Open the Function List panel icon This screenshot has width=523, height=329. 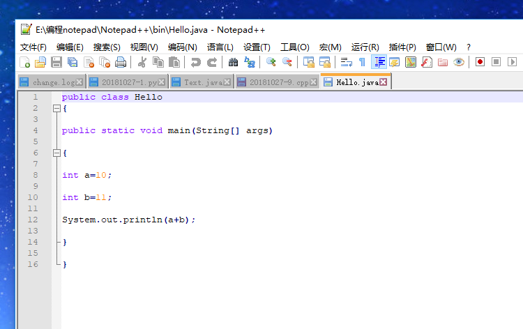coord(427,62)
